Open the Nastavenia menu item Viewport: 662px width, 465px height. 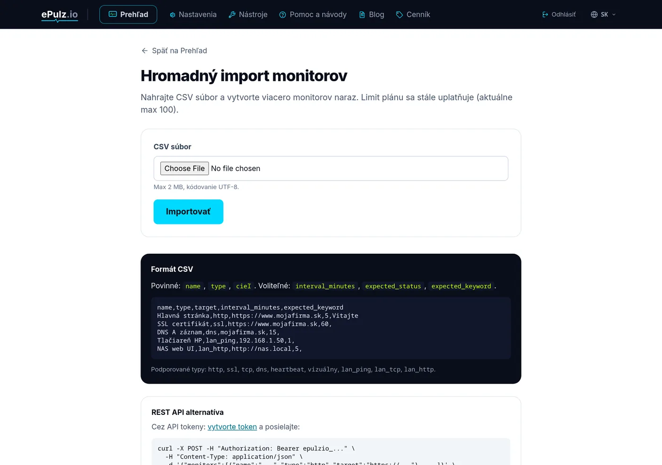[x=193, y=15]
